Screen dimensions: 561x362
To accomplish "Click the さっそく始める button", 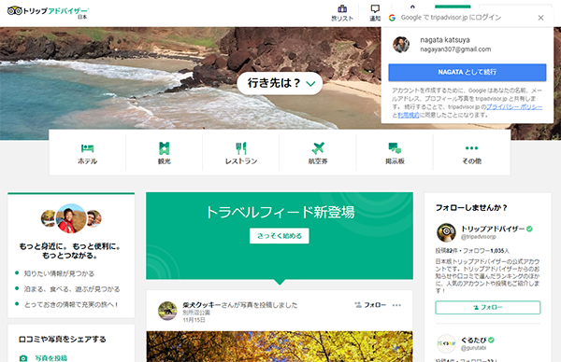I will 280,236.
